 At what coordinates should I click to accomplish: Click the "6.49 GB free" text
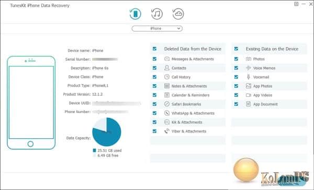click(x=108, y=155)
